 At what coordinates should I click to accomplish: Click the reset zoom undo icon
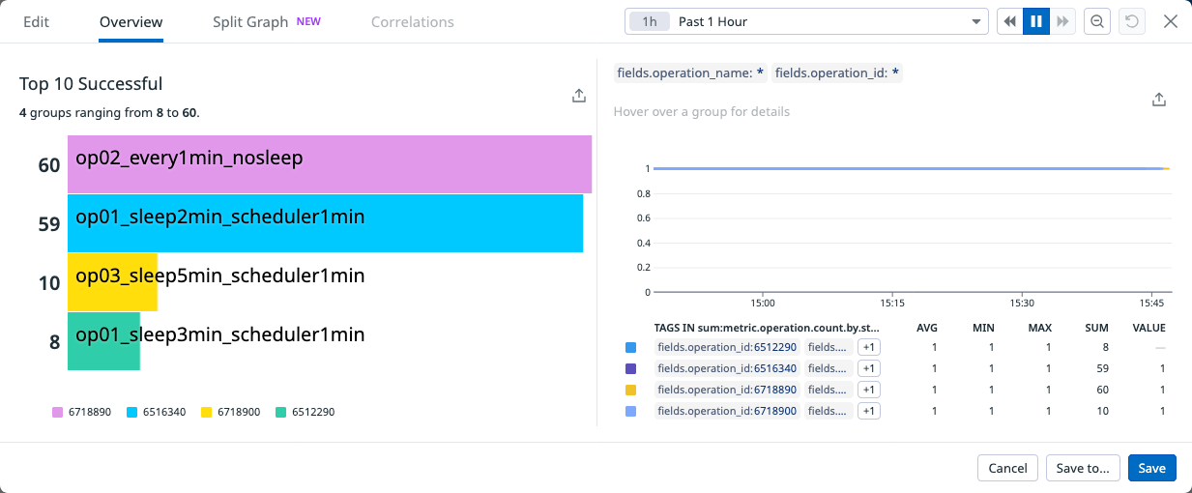pos(1131,21)
